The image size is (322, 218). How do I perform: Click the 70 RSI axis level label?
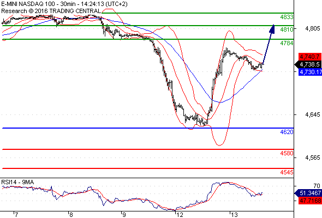[x=317, y=186]
